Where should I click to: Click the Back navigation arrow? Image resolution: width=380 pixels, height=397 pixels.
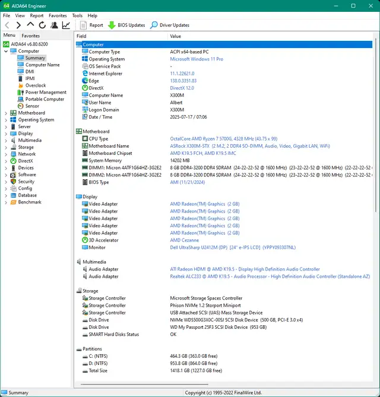(x=7, y=25)
